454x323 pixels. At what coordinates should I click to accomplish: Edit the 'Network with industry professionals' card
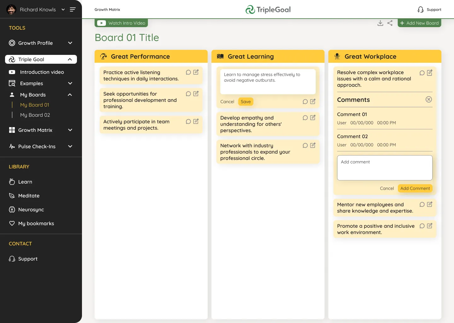pos(313,145)
